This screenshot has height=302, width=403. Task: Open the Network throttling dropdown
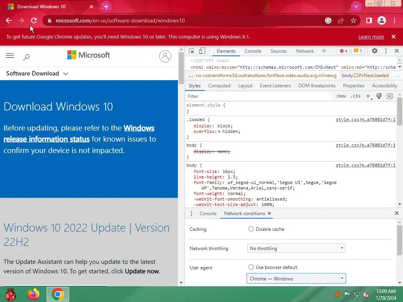(x=296, y=249)
